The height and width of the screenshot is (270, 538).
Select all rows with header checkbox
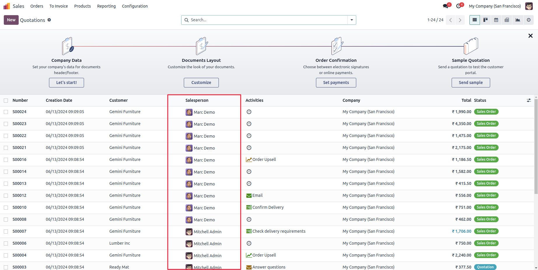6,101
